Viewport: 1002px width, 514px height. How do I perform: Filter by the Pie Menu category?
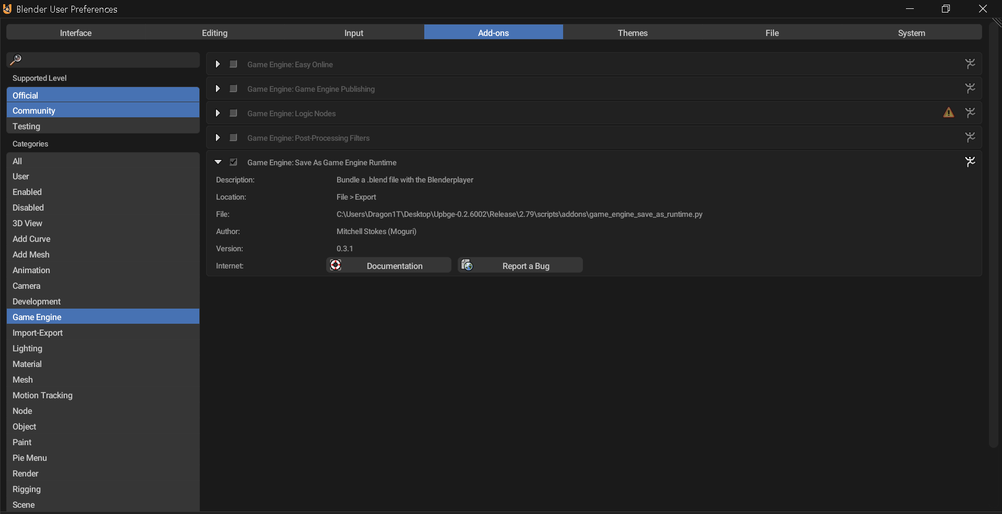click(103, 458)
